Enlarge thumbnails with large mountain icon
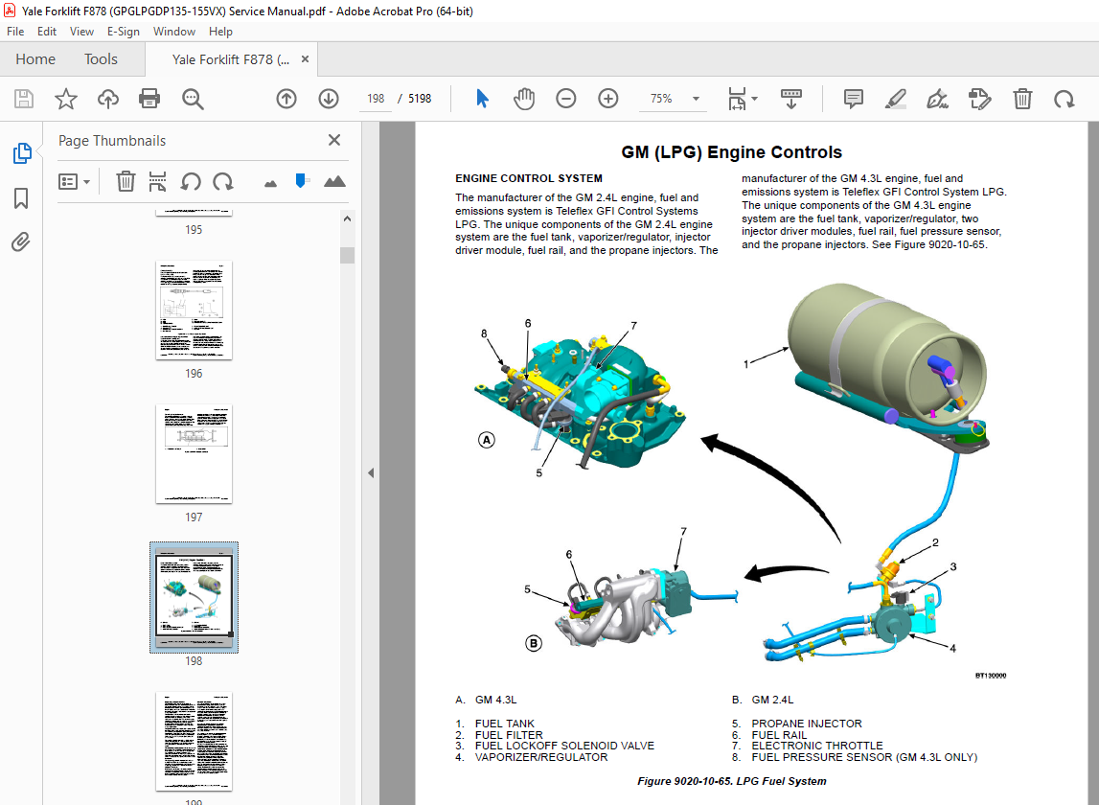Image resolution: width=1099 pixels, height=805 pixels. [335, 182]
